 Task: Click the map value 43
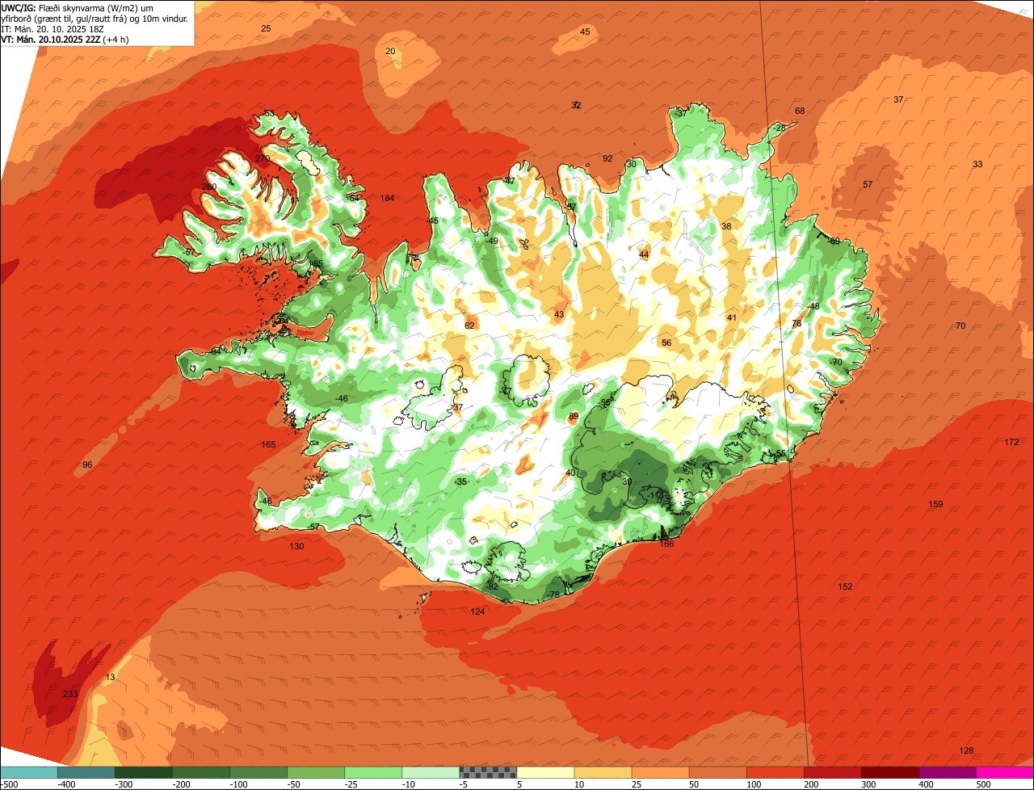coord(559,314)
